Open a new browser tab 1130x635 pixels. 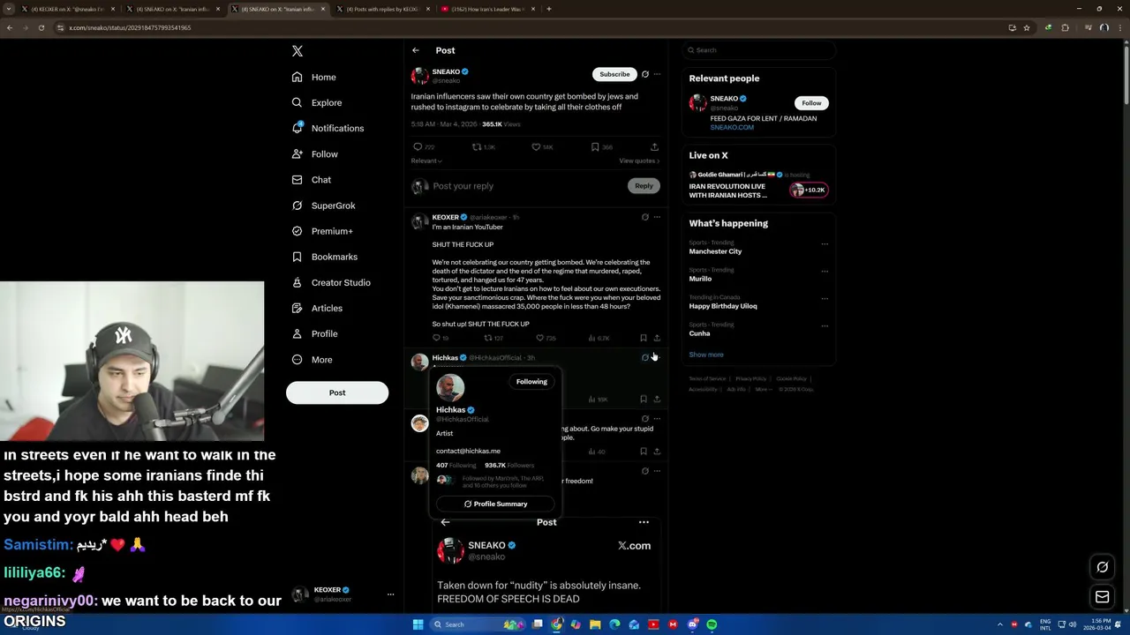pyautogui.click(x=549, y=9)
